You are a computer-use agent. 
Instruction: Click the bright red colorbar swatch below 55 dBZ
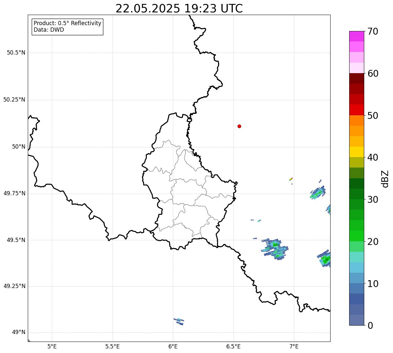coord(357,110)
